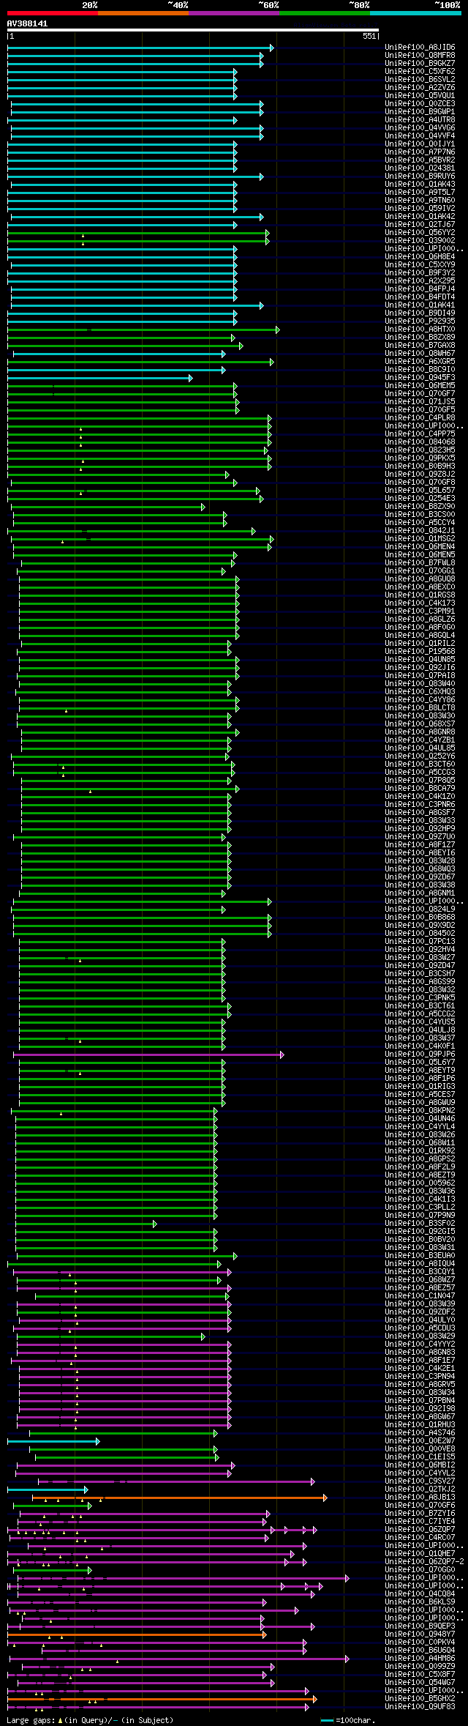Select label UniRef100_Q4VVG6
This screenshot has height=1726, width=468.
420,128
